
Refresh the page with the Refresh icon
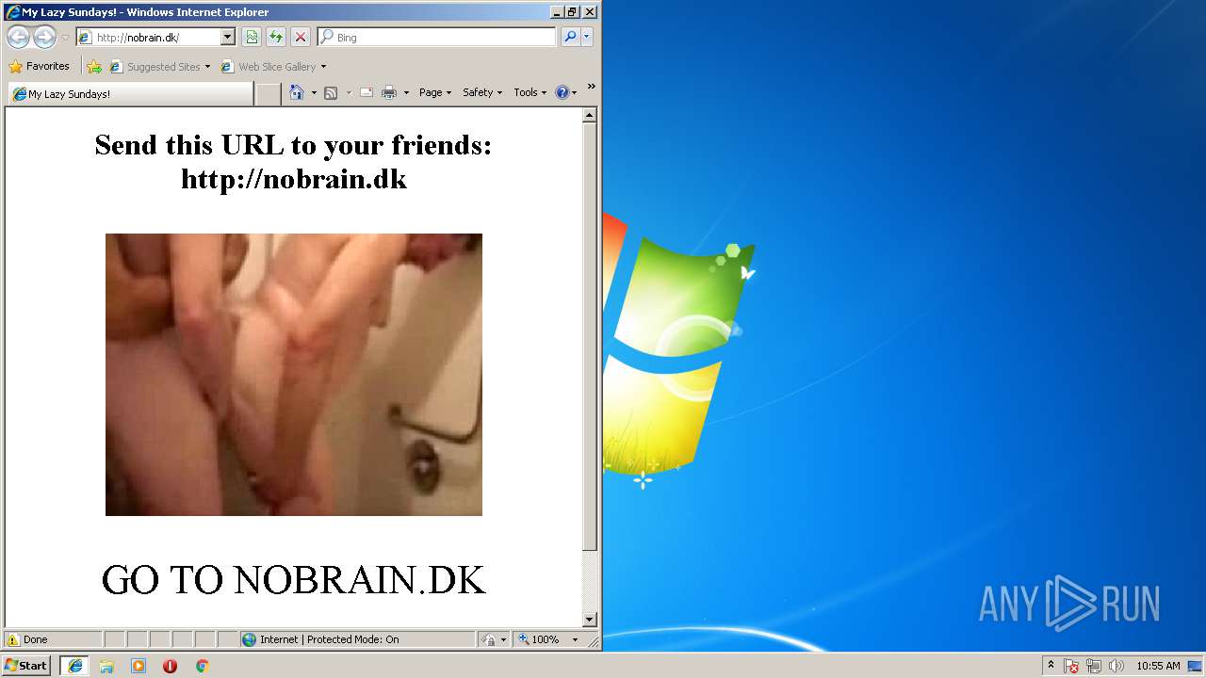(276, 37)
